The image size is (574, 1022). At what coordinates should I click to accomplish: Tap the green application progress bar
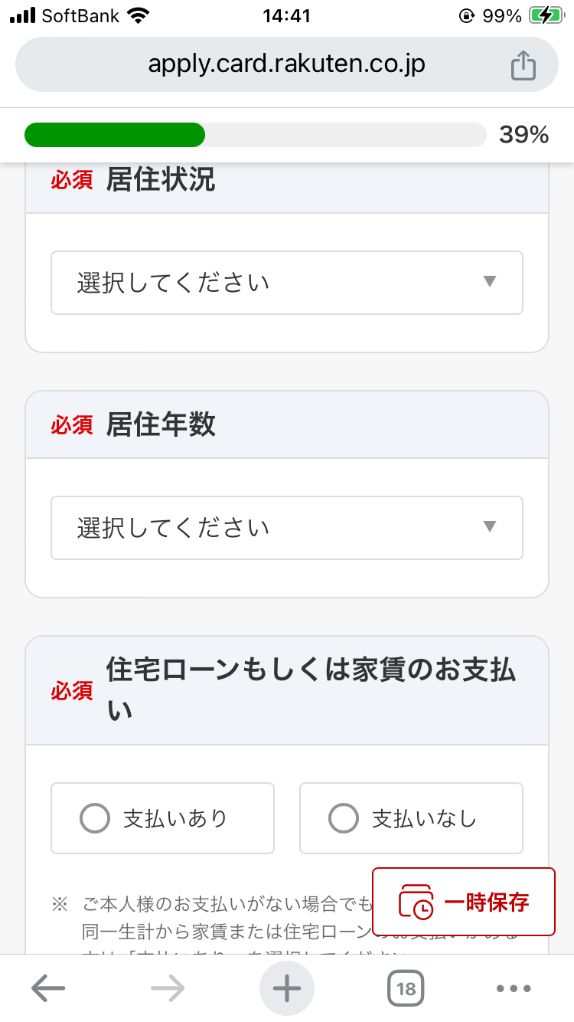tap(115, 135)
